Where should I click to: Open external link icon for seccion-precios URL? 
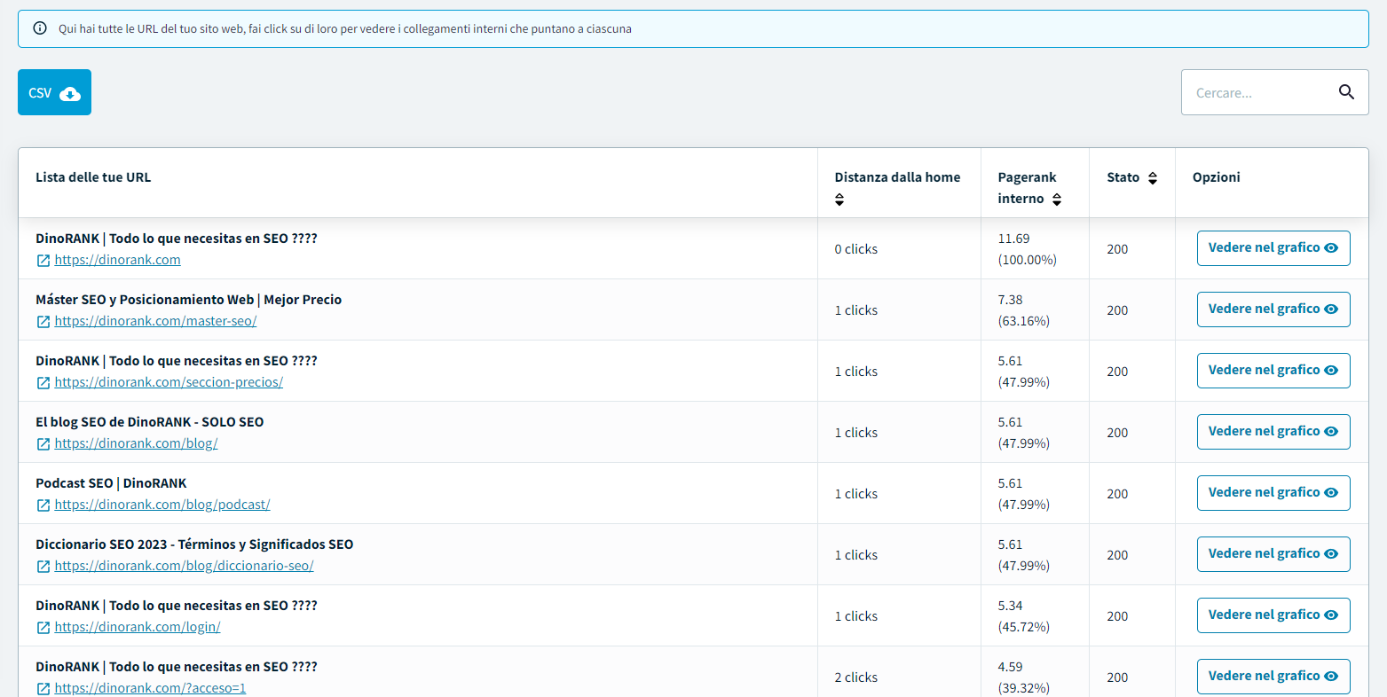[x=43, y=383]
